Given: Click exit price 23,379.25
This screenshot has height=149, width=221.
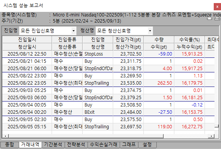Looking at the screenshot, I should (x=131, y=98).
